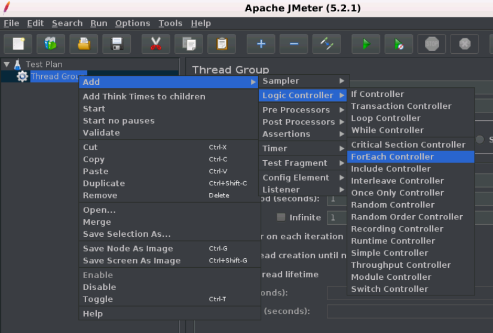Click Add Think Times to children
The height and width of the screenshot is (333, 493).
pos(169,96)
